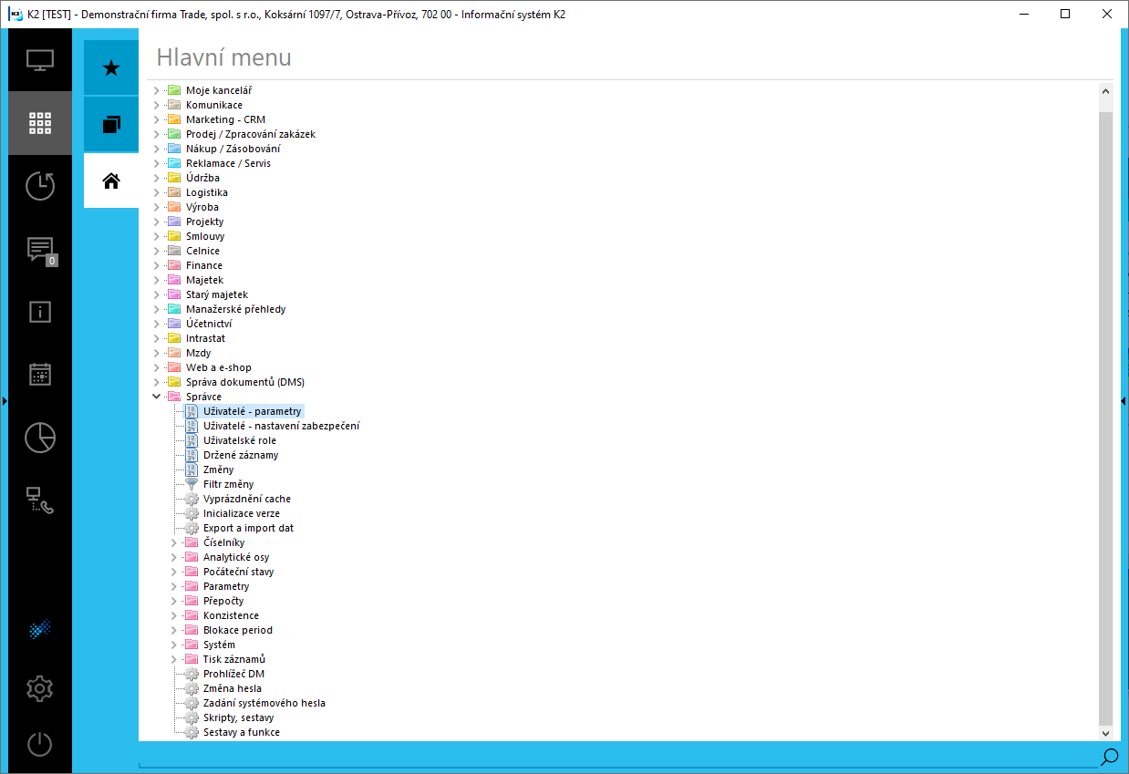Viewport: 1129px width, 774px height.
Task: Expand the Účetnictví tree node
Action: (157, 324)
